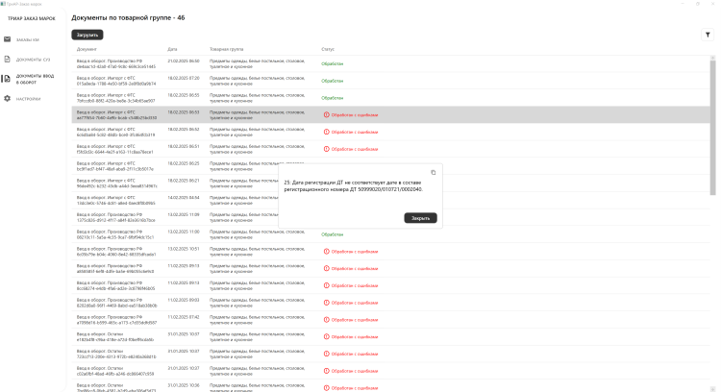Go to Настройки in the sidebar
Screen dimensions: 721x392
click(29, 98)
